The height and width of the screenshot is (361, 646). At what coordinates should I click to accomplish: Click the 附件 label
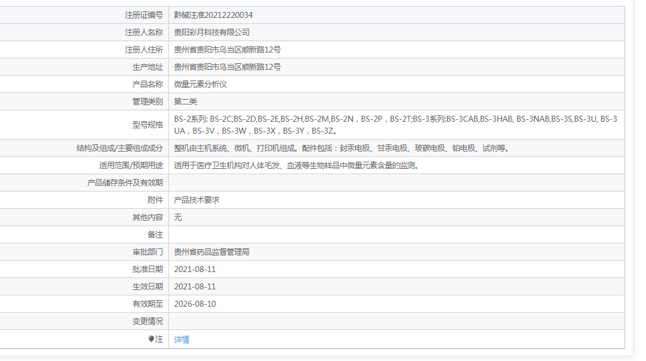[155, 200]
